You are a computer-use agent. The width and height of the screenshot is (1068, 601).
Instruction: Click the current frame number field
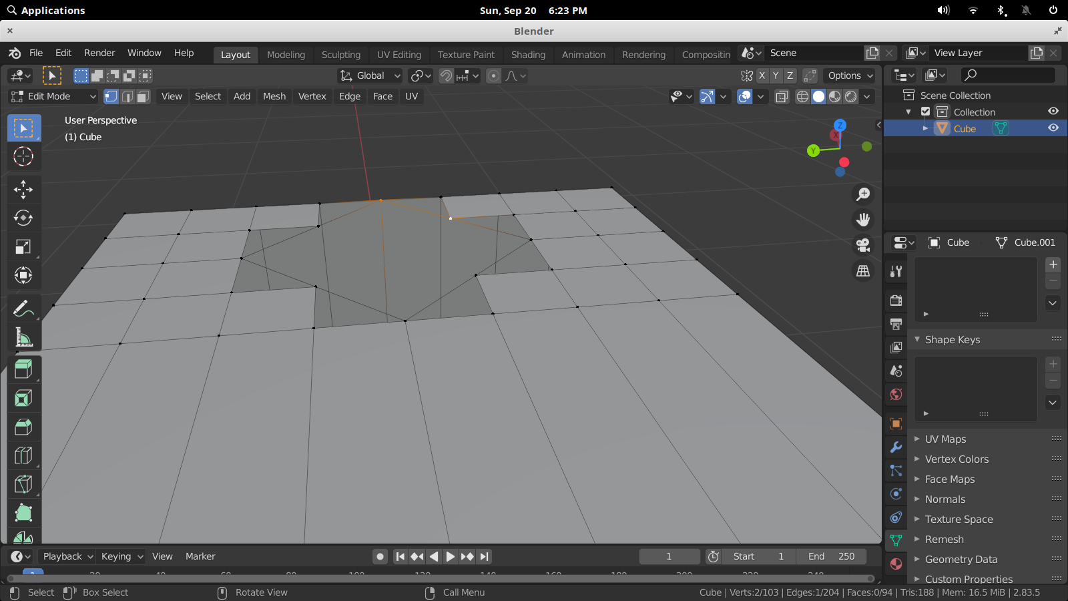[x=669, y=556]
